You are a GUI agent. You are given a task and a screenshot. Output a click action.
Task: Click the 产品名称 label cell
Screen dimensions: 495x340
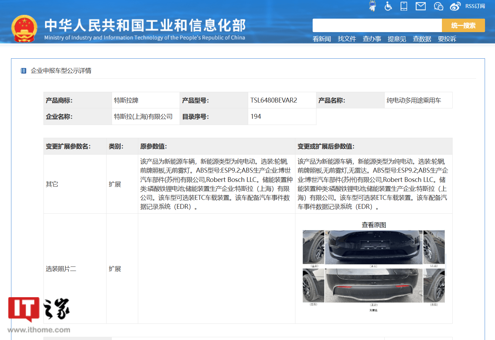[350, 100]
